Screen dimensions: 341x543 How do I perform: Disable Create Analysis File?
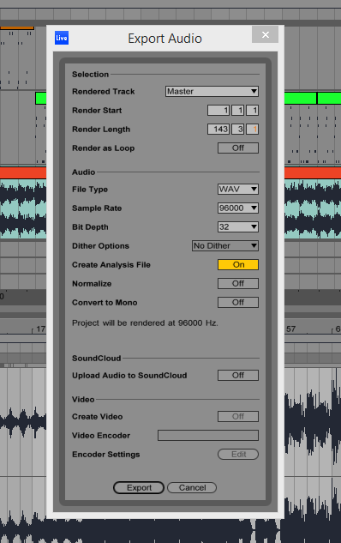pos(238,264)
